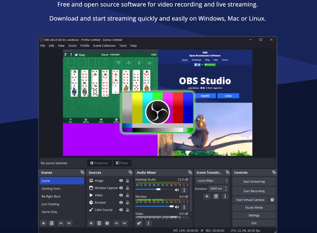Click the Properties button
The height and width of the screenshot is (233, 317).
[x=99, y=163]
